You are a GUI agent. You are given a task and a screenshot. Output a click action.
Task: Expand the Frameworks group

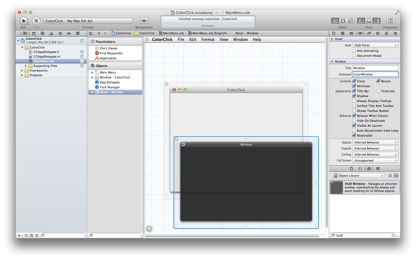(x=22, y=70)
